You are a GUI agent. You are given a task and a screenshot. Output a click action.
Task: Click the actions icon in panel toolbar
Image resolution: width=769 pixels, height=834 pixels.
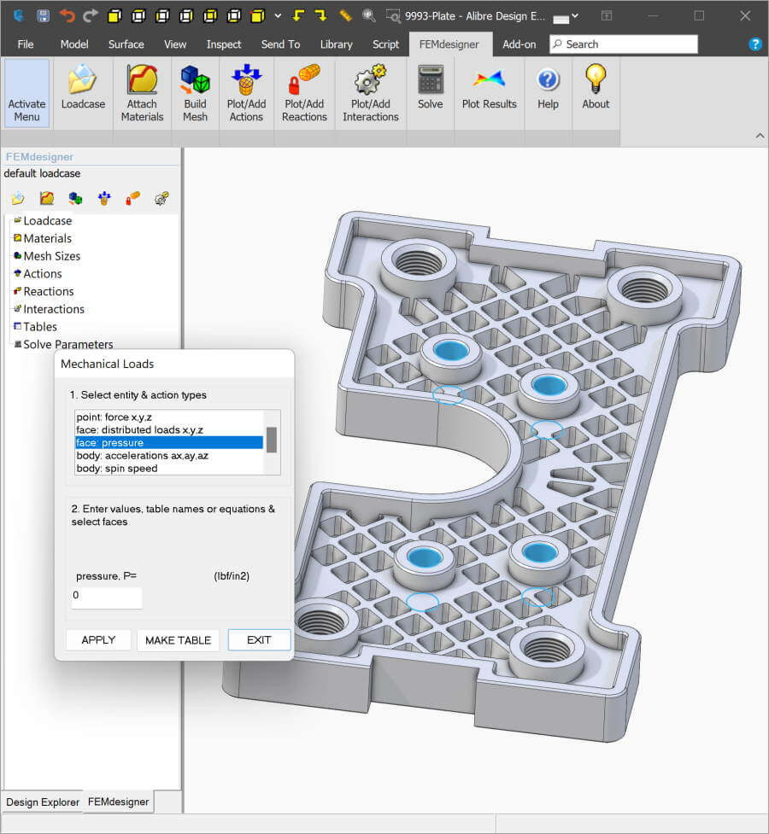[104, 198]
